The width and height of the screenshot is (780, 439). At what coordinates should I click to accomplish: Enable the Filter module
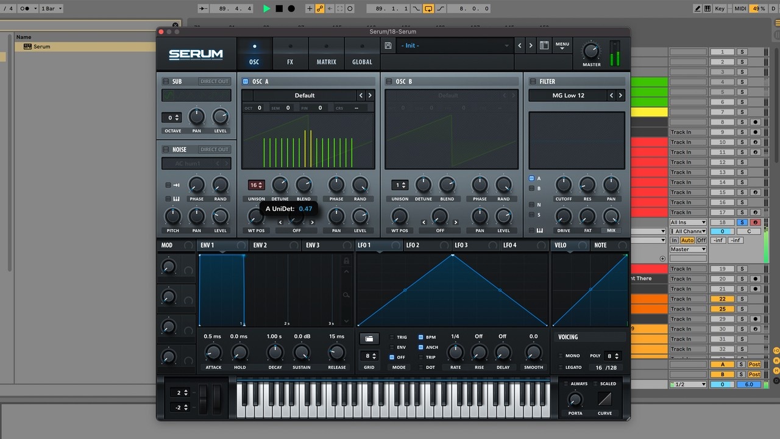[533, 81]
